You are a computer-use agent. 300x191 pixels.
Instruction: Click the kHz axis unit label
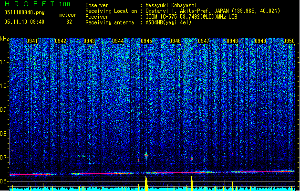(x=4, y=39)
